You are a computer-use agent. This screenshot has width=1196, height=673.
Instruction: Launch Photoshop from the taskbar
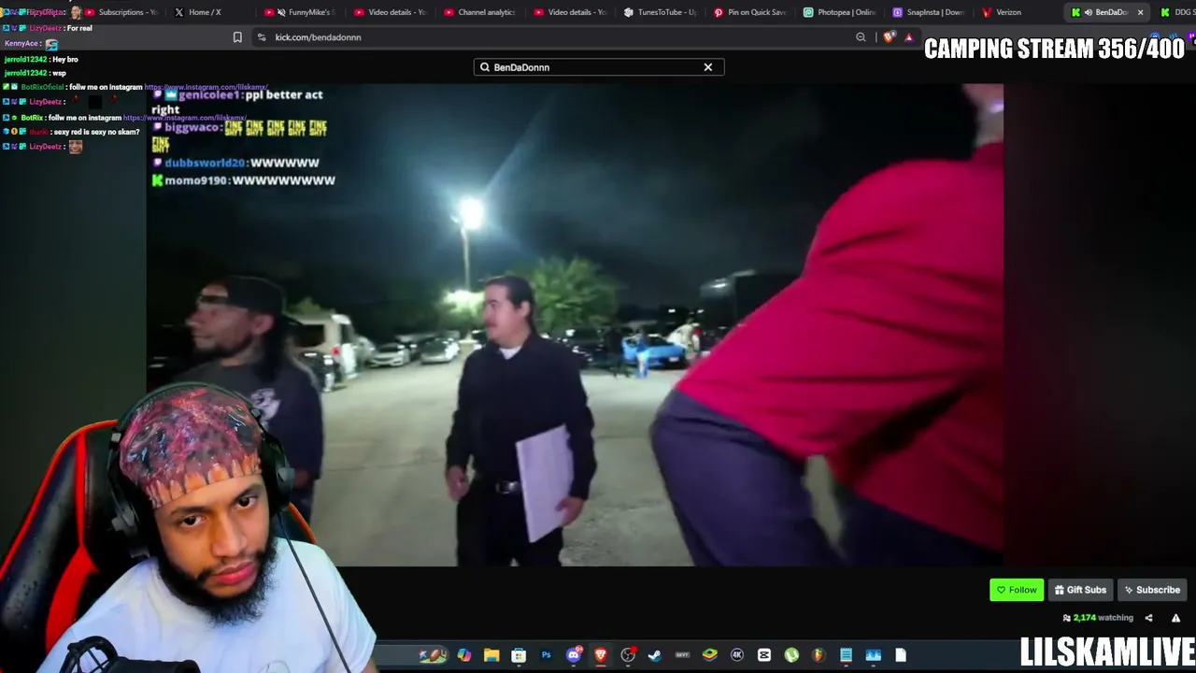(546, 655)
